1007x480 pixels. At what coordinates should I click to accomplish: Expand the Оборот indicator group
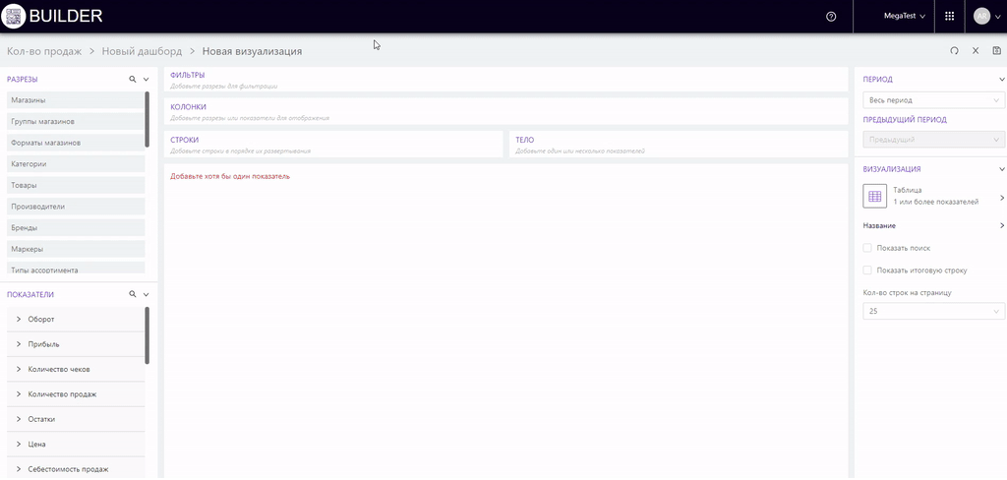19,320
